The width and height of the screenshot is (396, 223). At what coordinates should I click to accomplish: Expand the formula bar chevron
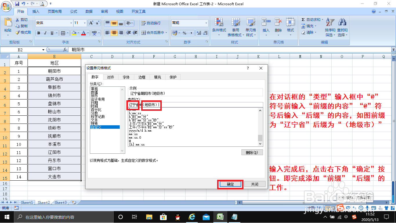click(x=393, y=50)
